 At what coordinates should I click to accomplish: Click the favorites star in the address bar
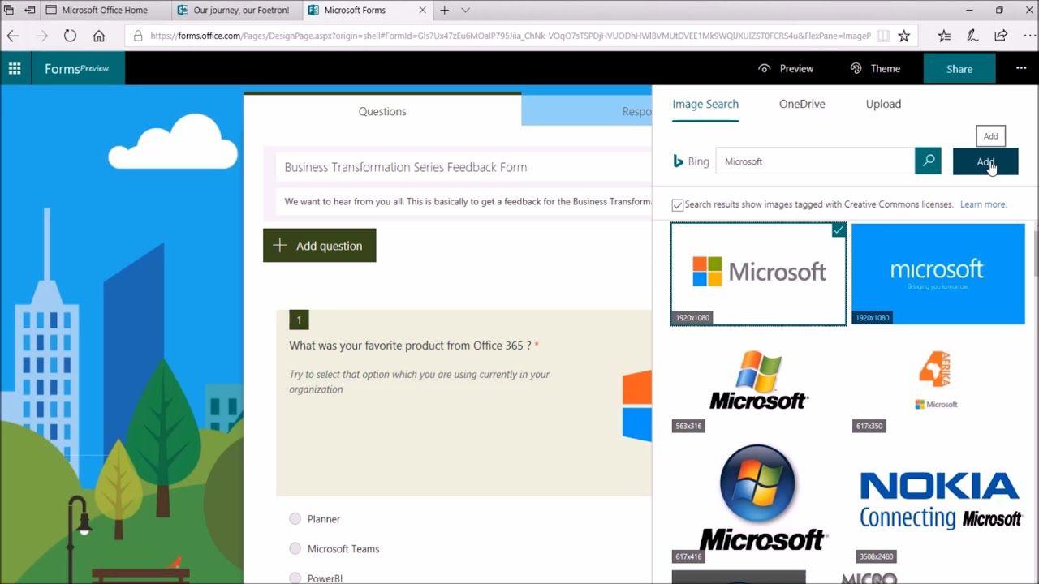pyautogui.click(x=904, y=36)
